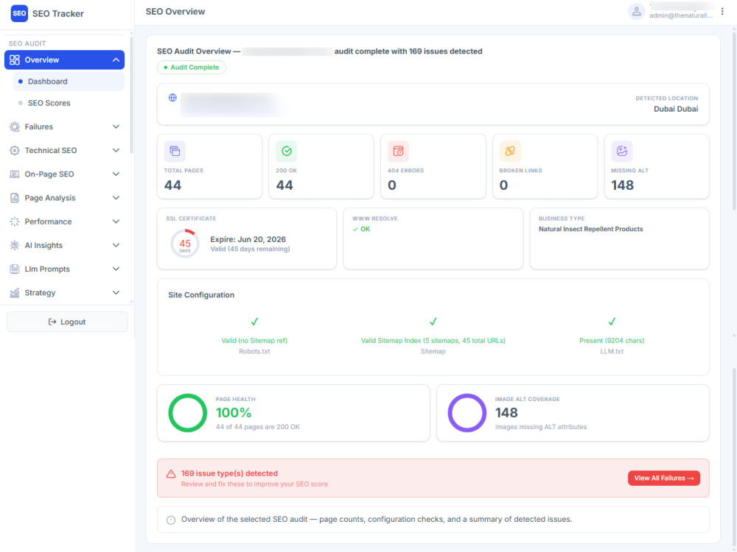Collapse the Overview section chevron

tap(116, 60)
